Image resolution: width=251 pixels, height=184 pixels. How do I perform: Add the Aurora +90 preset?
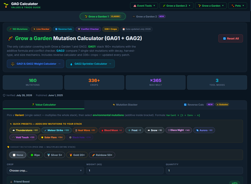[204, 130]
